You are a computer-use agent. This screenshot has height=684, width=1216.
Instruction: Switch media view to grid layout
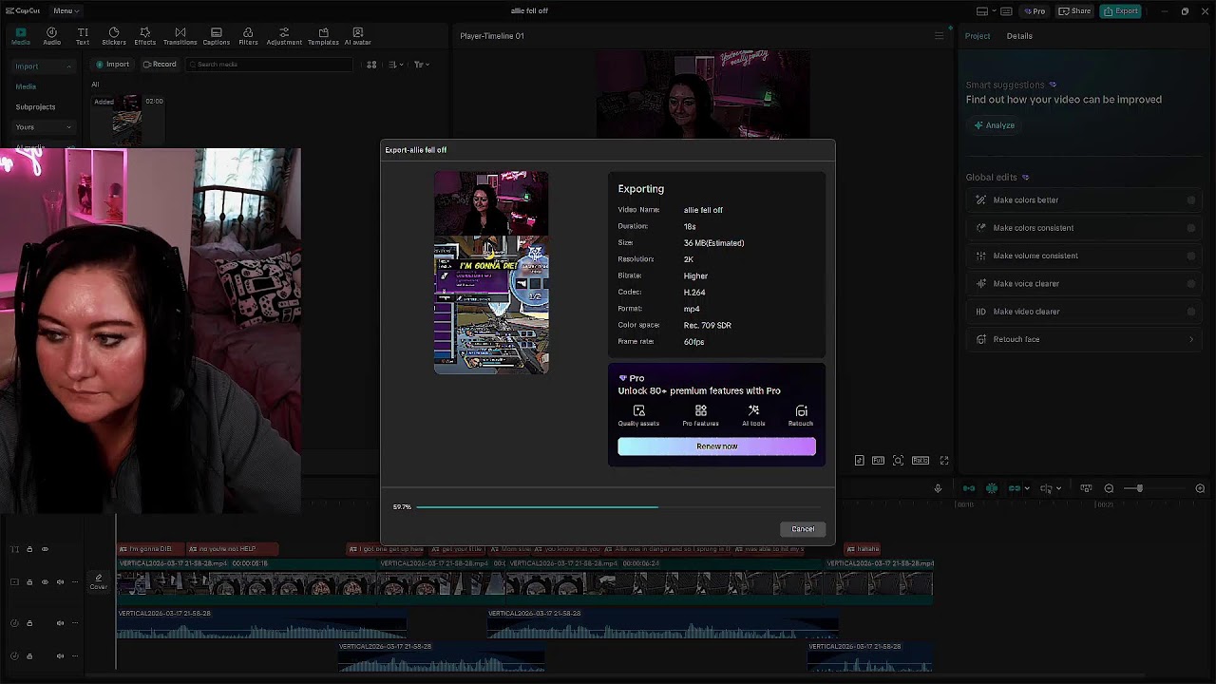(x=371, y=65)
